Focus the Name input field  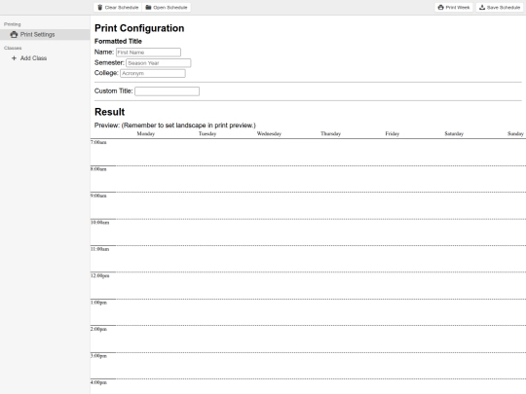148,53
